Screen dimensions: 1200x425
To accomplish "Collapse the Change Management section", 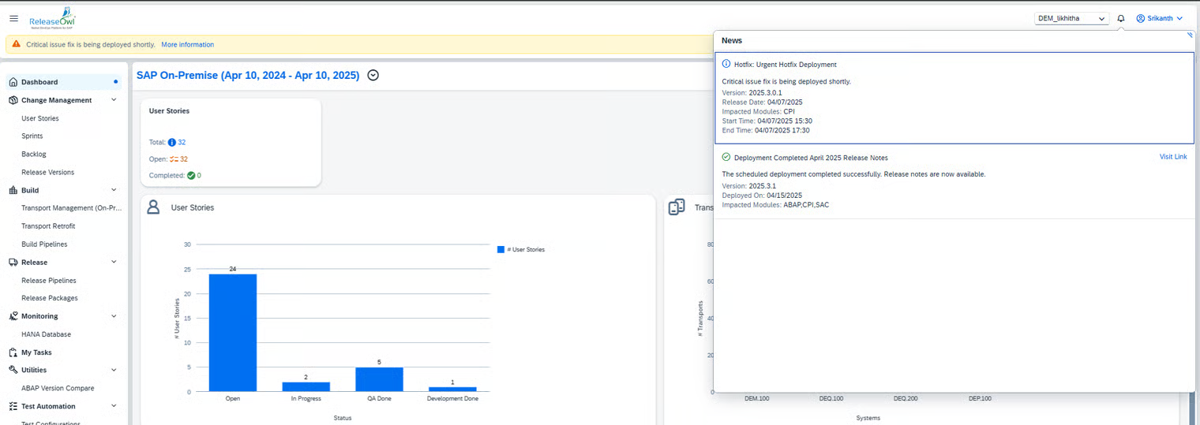I will (114, 100).
